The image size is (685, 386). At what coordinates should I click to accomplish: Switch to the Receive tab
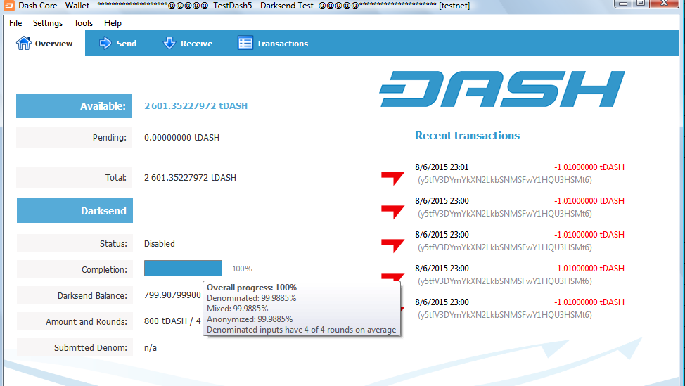tap(187, 43)
